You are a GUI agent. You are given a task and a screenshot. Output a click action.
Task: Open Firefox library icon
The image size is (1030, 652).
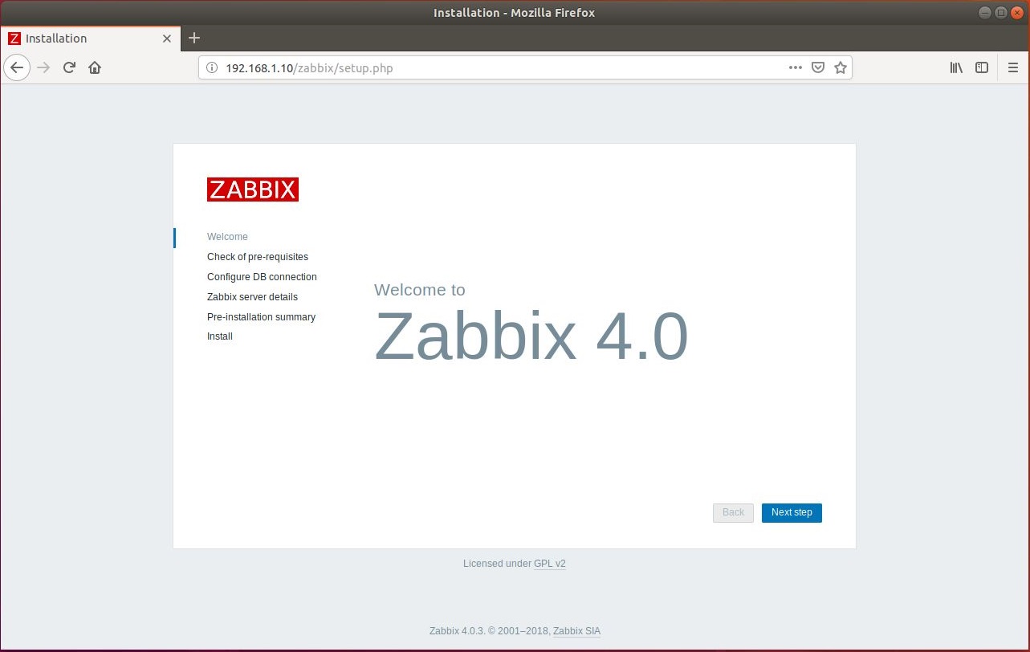tap(956, 68)
